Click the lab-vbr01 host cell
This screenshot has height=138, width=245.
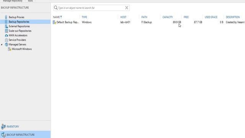click(125, 22)
